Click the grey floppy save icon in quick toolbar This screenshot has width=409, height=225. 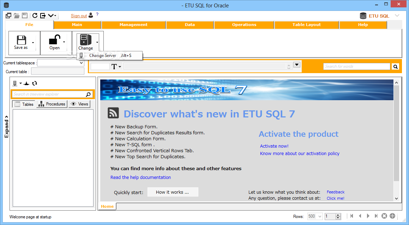25,15
